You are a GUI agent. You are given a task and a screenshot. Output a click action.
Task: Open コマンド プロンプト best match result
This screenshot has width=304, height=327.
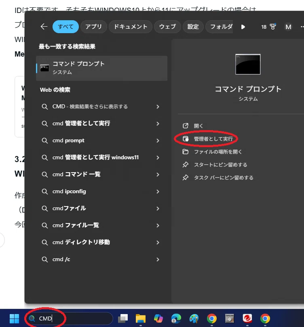pyautogui.click(x=101, y=68)
